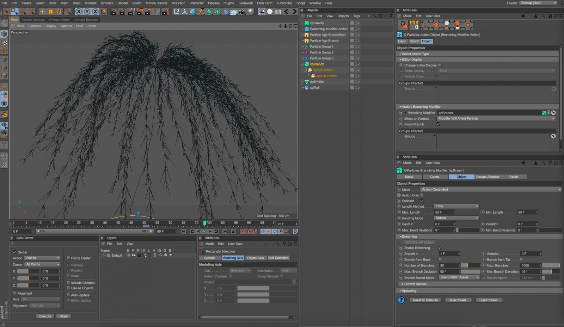Viewport: 564px width, 327px height.
Task: Click the Object Axis button
Action: [255, 258]
